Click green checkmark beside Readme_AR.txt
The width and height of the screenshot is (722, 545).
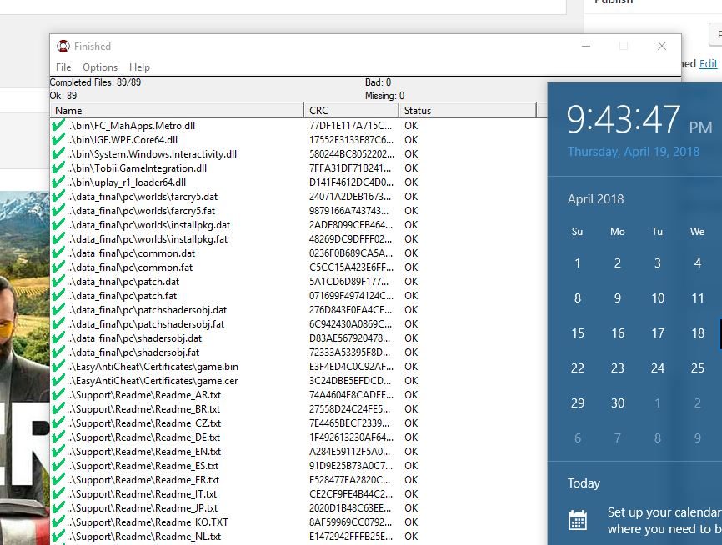pyautogui.click(x=58, y=395)
